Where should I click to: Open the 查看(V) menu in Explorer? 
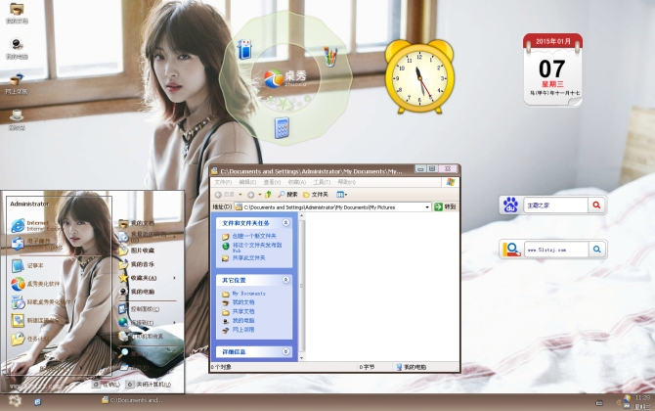pos(272,182)
